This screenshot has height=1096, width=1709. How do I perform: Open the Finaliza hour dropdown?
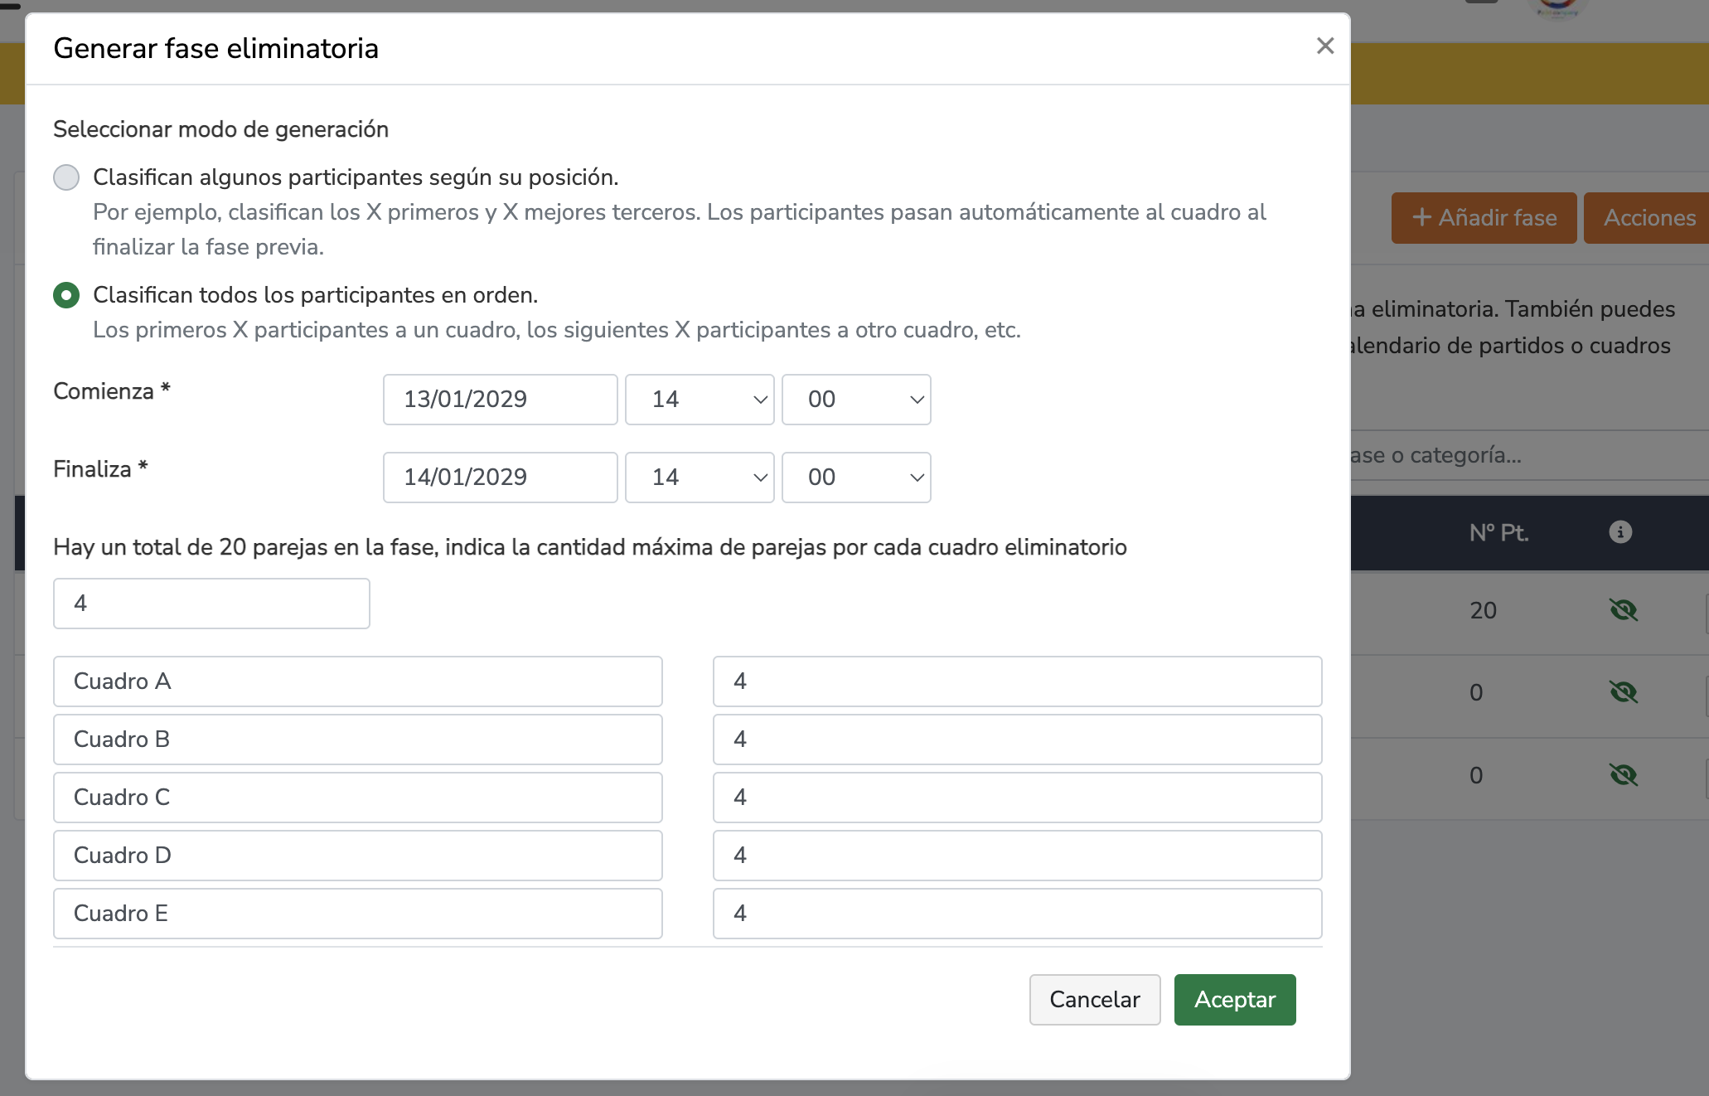tap(699, 478)
